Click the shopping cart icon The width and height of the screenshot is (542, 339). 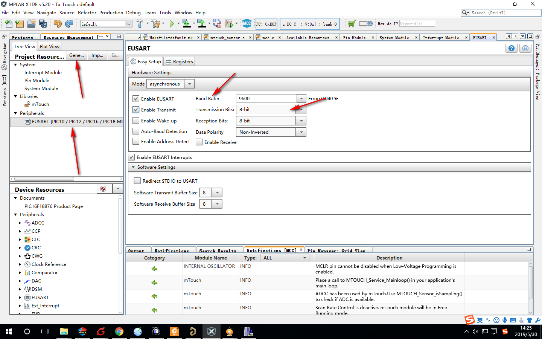pyautogui.click(x=351, y=24)
